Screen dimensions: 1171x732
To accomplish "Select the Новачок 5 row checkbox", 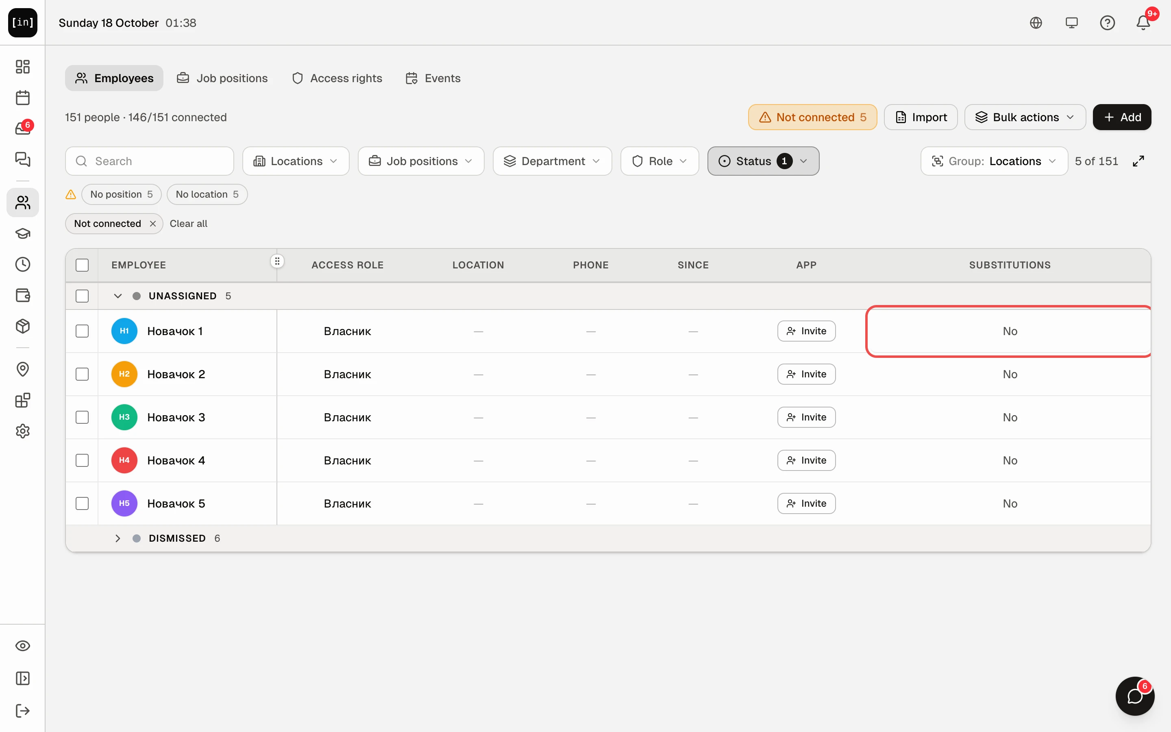I will 82,503.
